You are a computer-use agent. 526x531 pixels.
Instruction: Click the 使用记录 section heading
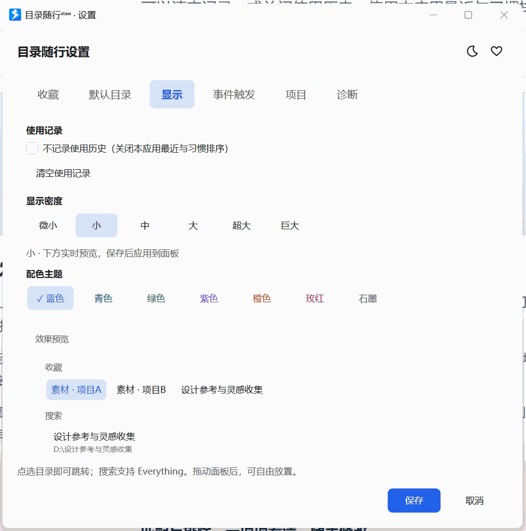click(44, 130)
